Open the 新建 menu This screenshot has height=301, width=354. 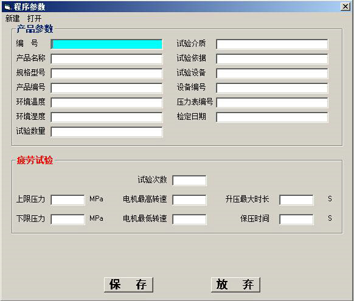tap(13, 18)
